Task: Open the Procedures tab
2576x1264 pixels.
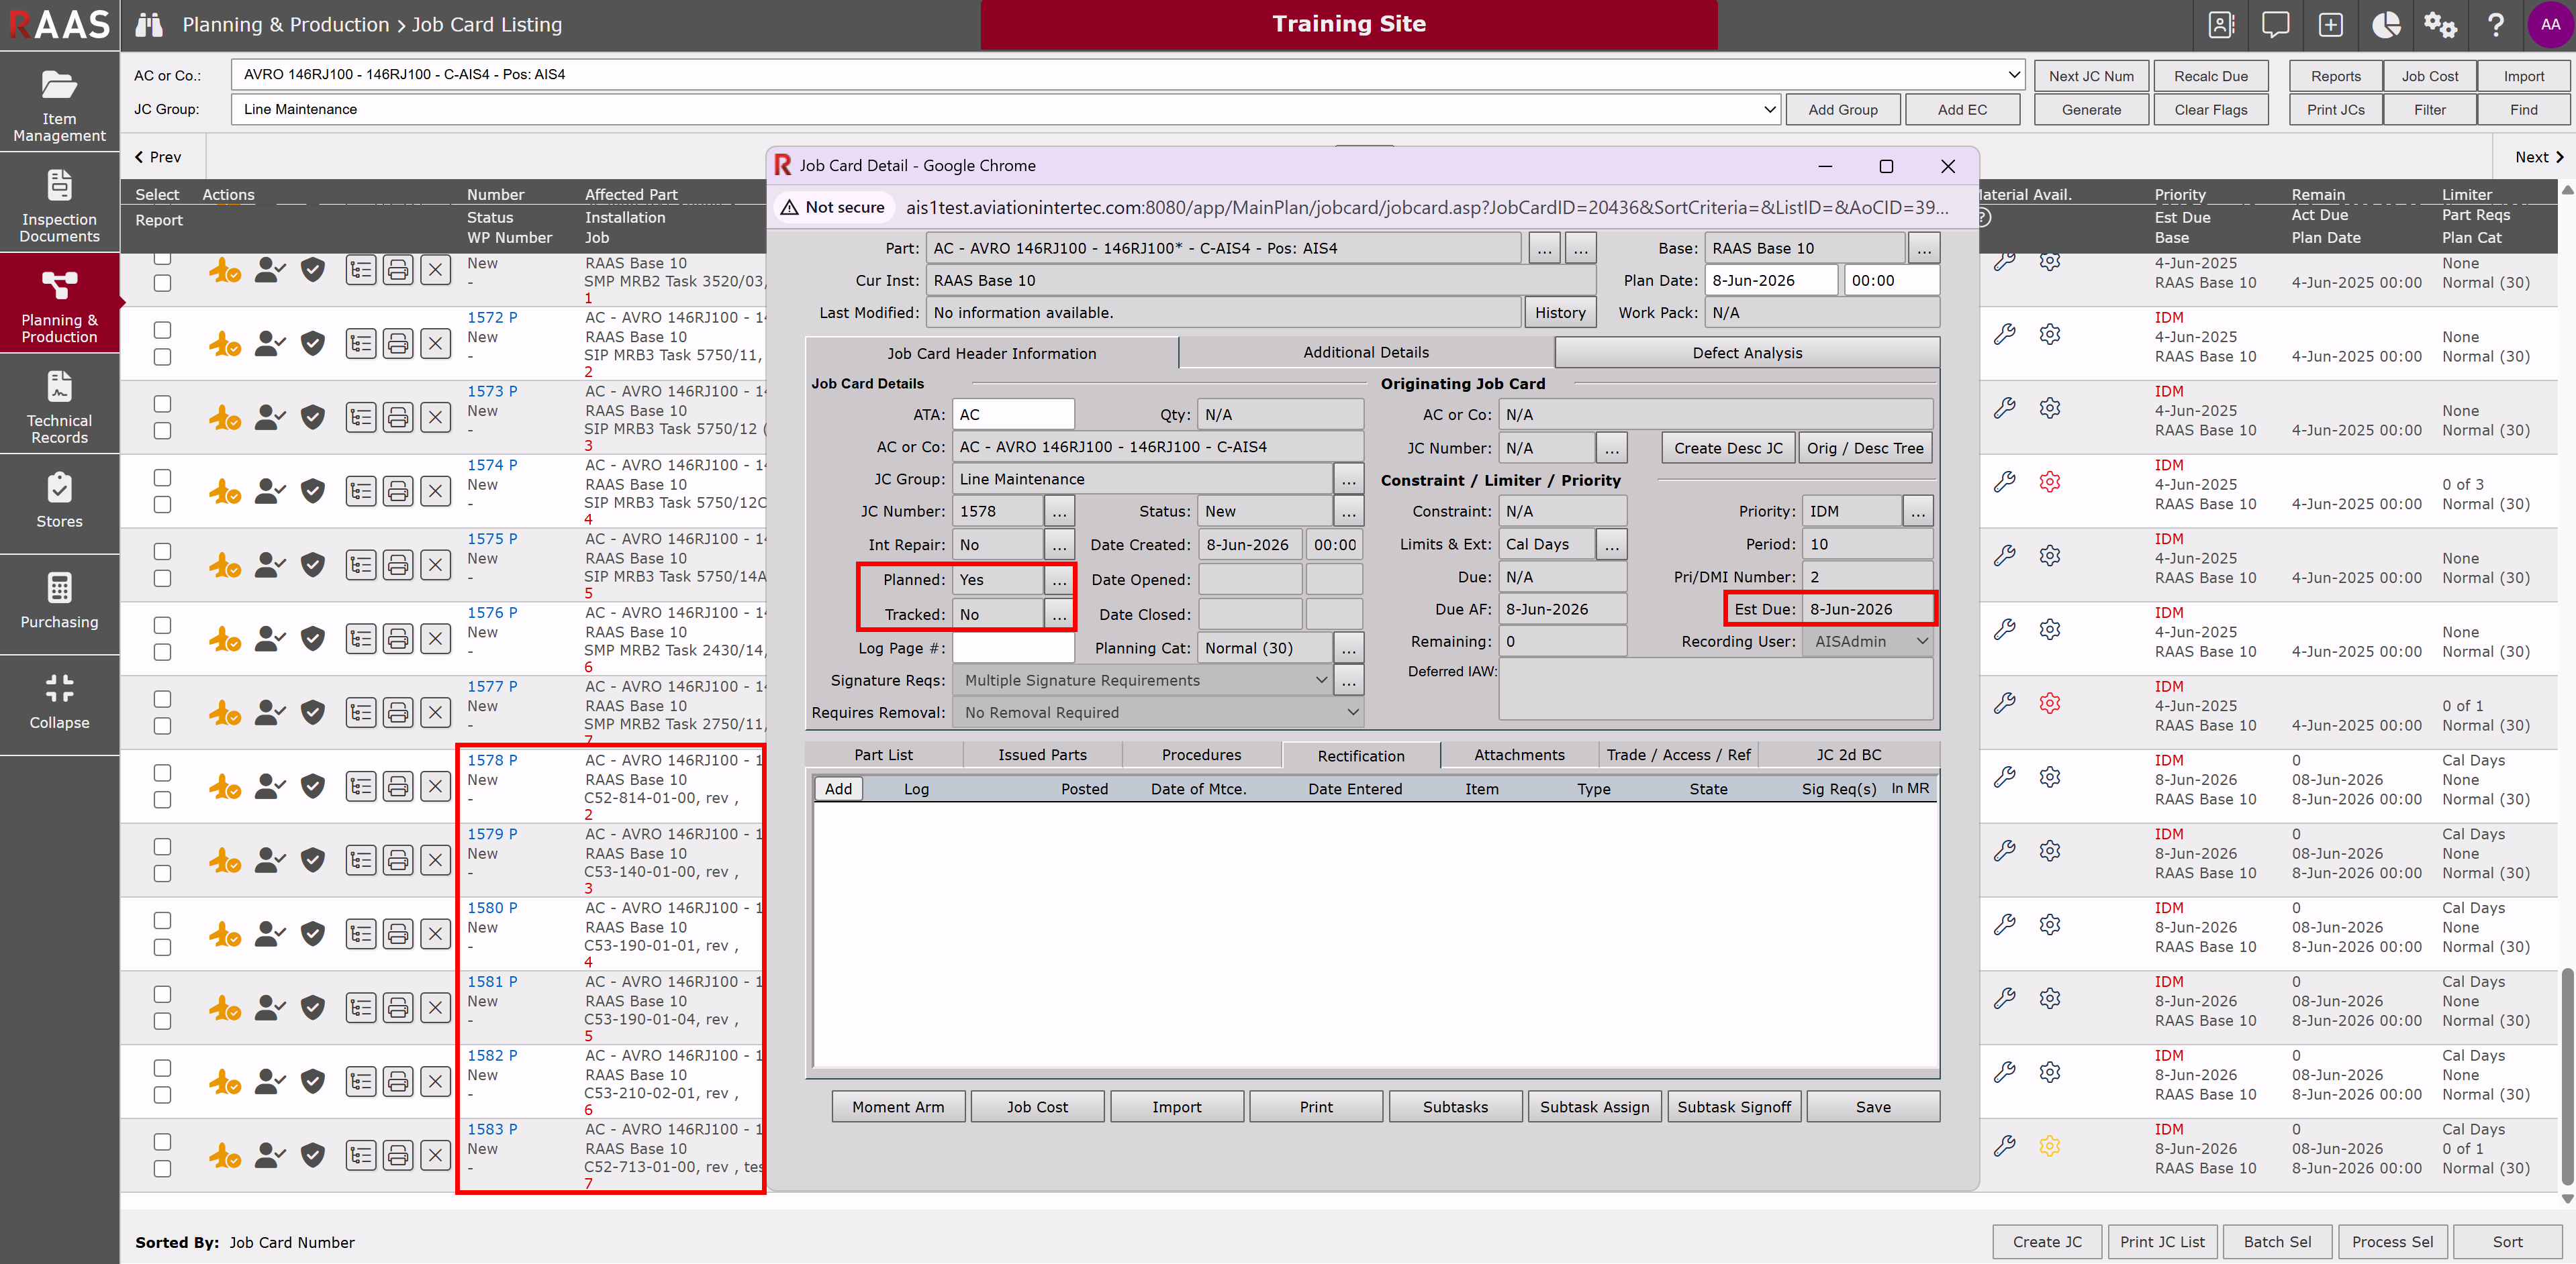Action: [1201, 755]
